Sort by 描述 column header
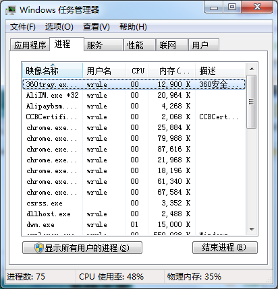278x289 pixels. click(x=220, y=71)
